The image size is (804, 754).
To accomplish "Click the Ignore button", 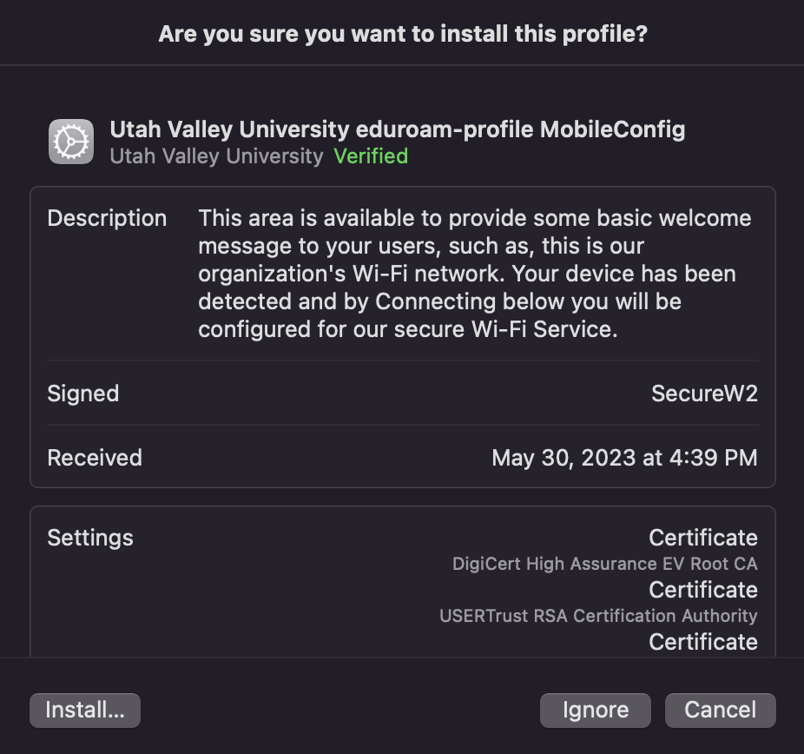I will click(595, 710).
